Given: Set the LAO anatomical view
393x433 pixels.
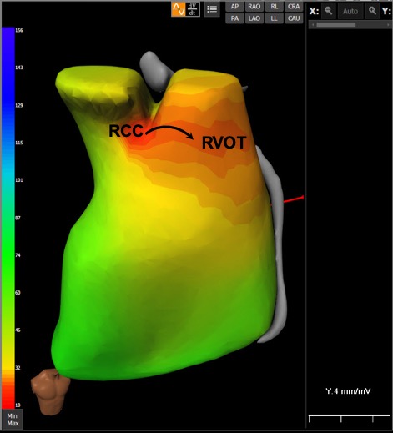Looking at the screenshot, I should (x=254, y=18).
